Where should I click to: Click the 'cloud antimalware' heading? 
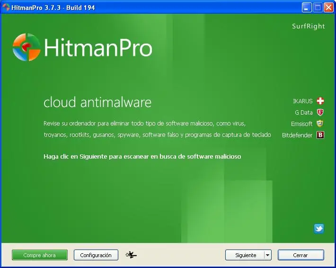97,102
